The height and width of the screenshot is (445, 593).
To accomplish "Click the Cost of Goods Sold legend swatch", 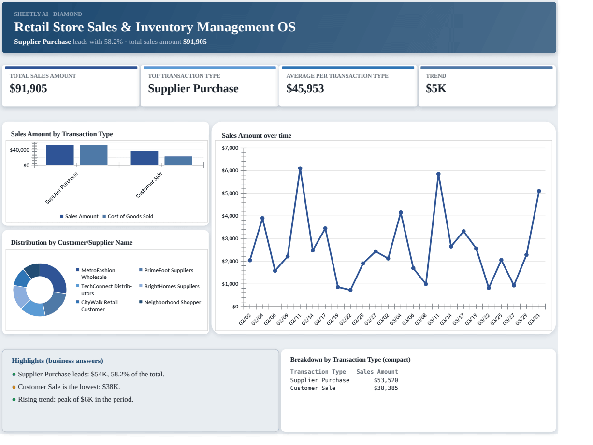I will (104, 216).
